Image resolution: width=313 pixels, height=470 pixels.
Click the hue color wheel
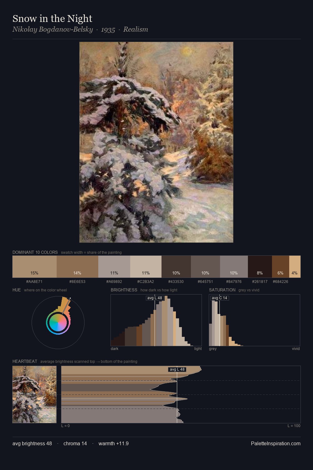point(58,322)
